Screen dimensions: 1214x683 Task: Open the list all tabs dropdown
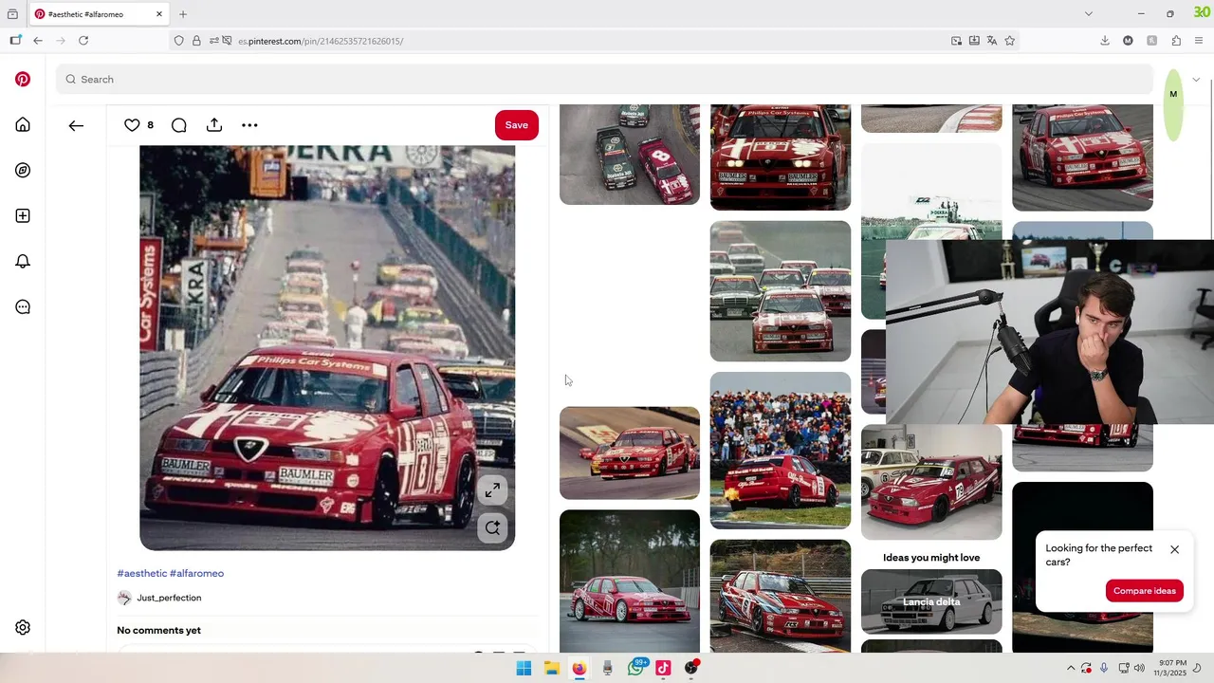1089,14
